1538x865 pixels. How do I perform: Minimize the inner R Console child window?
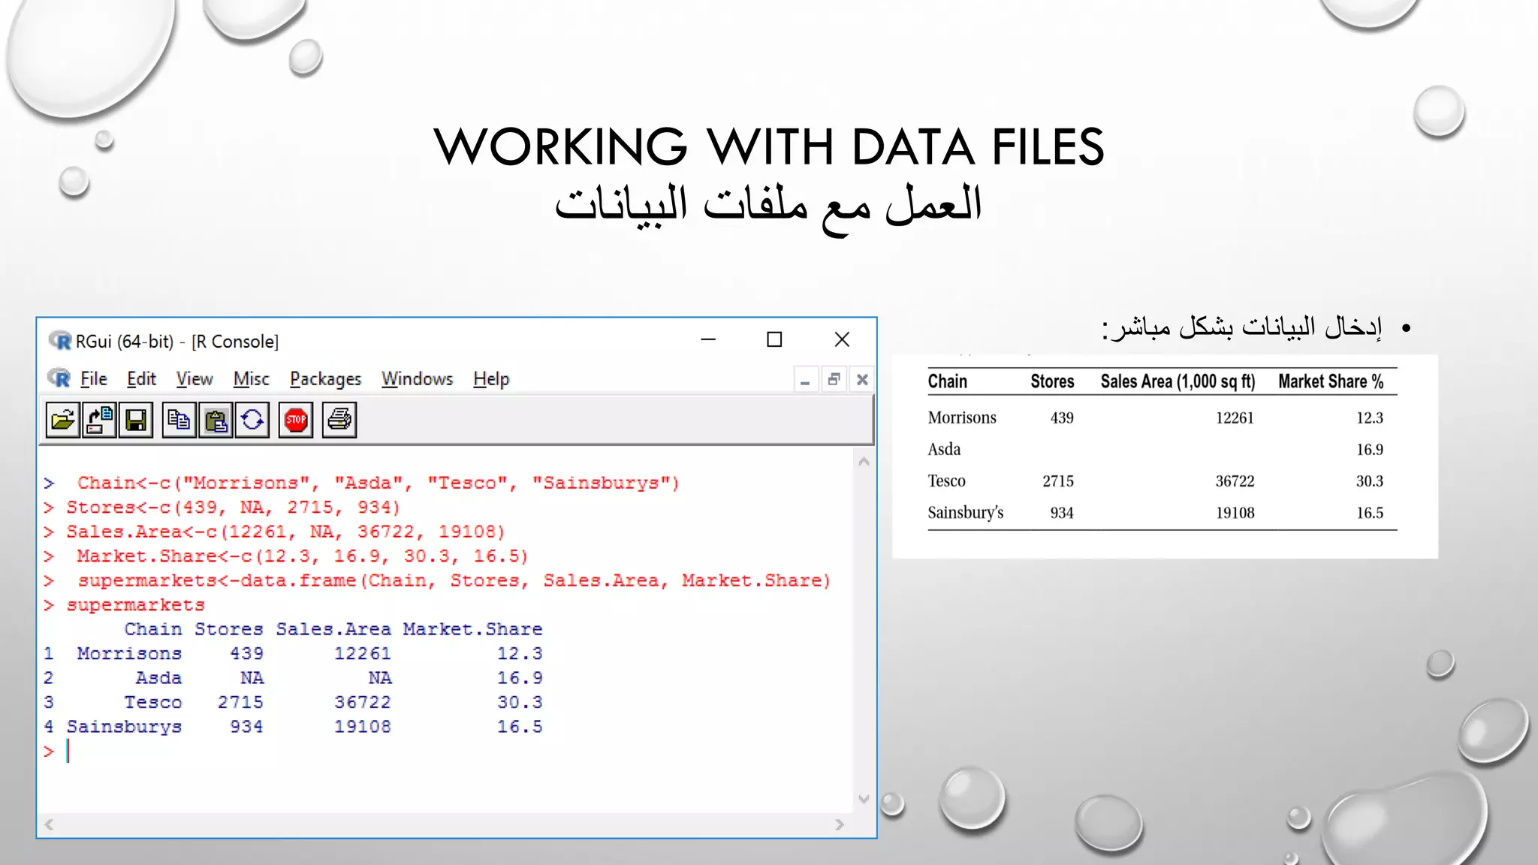[805, 380]
